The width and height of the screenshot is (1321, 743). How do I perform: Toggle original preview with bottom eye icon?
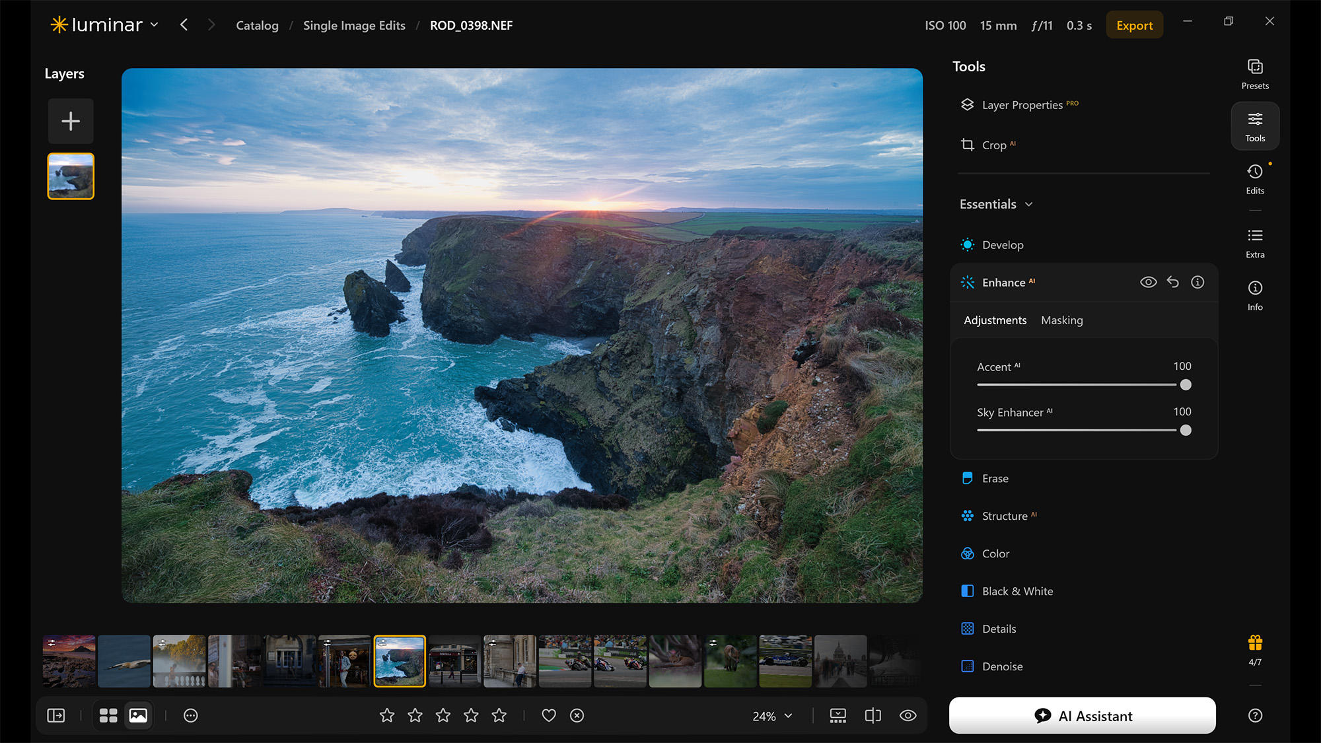[908, 715]
